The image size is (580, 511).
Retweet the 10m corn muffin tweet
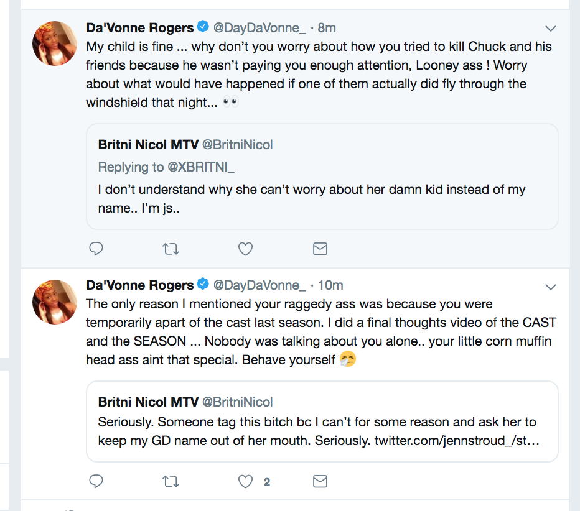(x=171, y=482)
